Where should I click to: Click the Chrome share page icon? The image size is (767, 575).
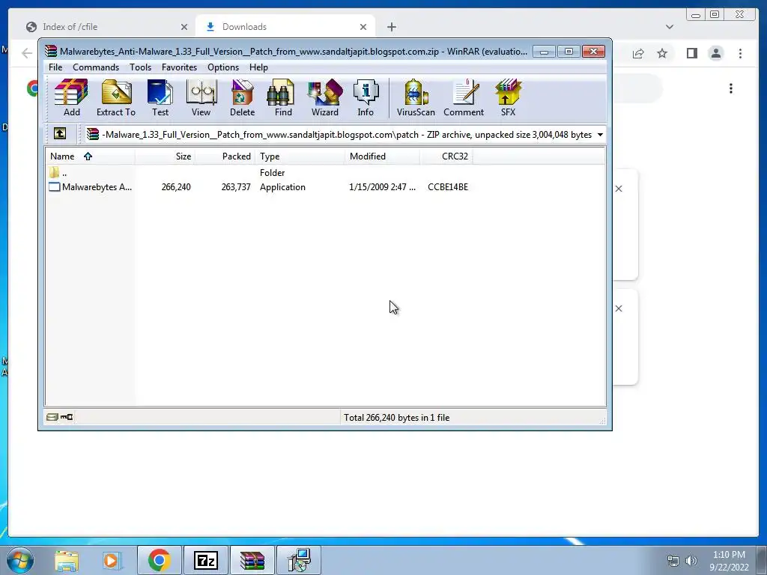point(638,53)
